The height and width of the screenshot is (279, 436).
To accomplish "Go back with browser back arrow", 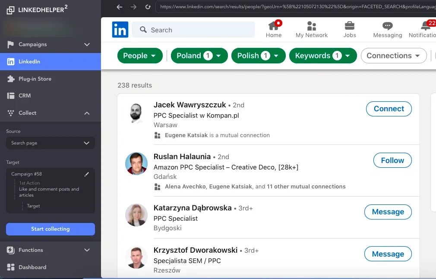I will 120,7.
